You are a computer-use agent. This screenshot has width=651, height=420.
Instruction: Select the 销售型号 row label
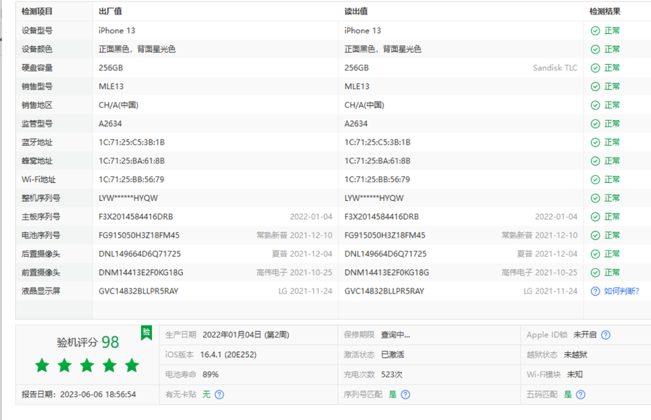click(x=37, y=86)
